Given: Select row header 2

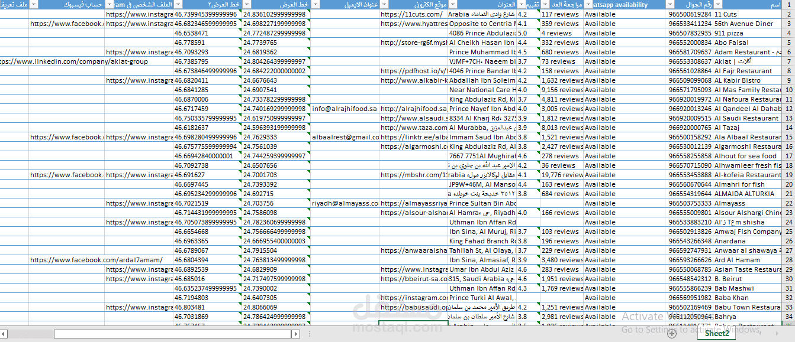Looking at the screenshot, I should click(x=789, y=14).
